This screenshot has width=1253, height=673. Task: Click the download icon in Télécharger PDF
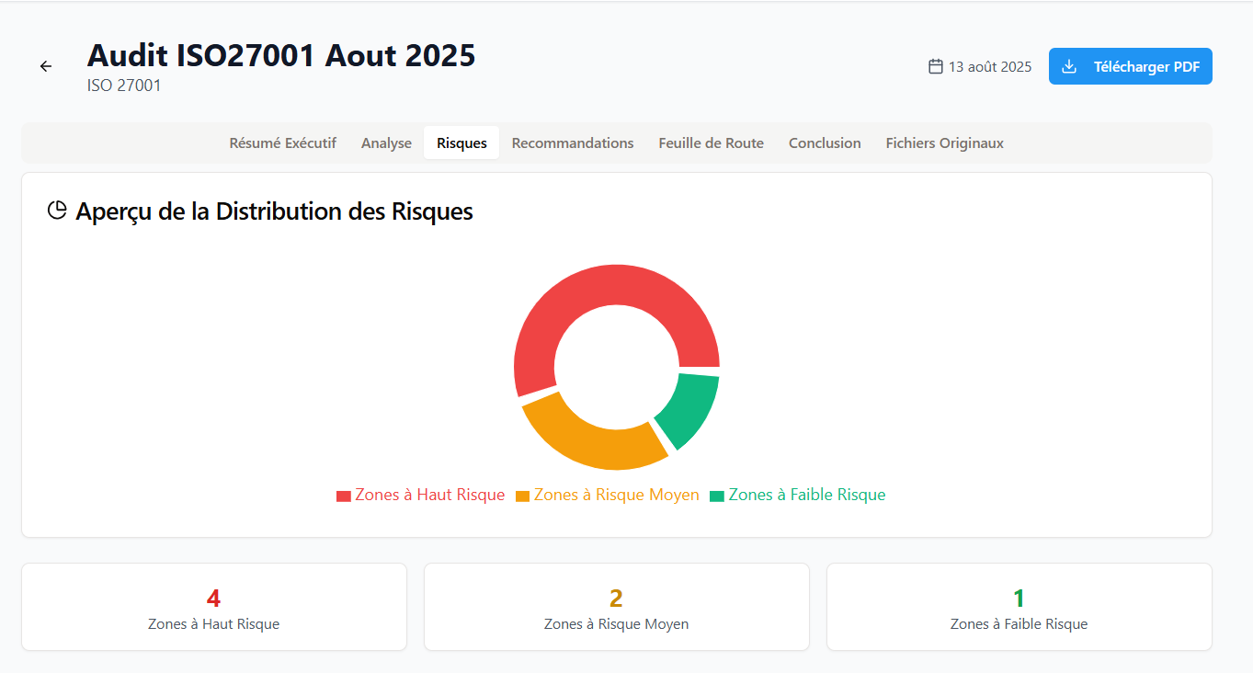[x=1069, y=66]
